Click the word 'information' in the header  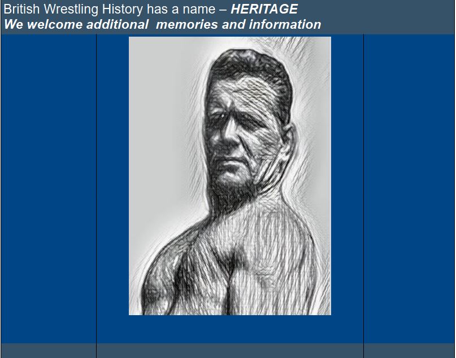pos(285,24)
